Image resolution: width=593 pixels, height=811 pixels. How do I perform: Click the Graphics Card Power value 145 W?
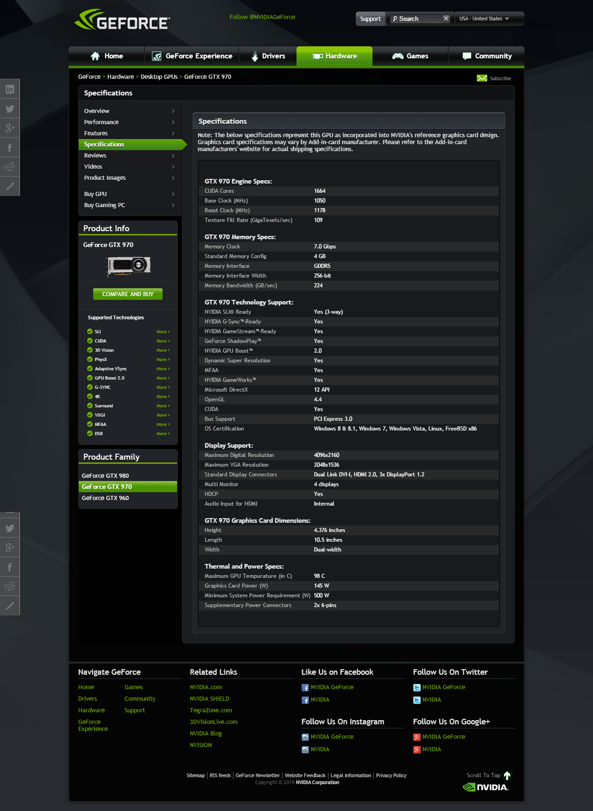click(322, 586)
